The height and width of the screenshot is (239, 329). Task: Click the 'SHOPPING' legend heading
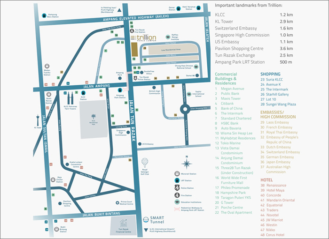click(x=270, y=74)
